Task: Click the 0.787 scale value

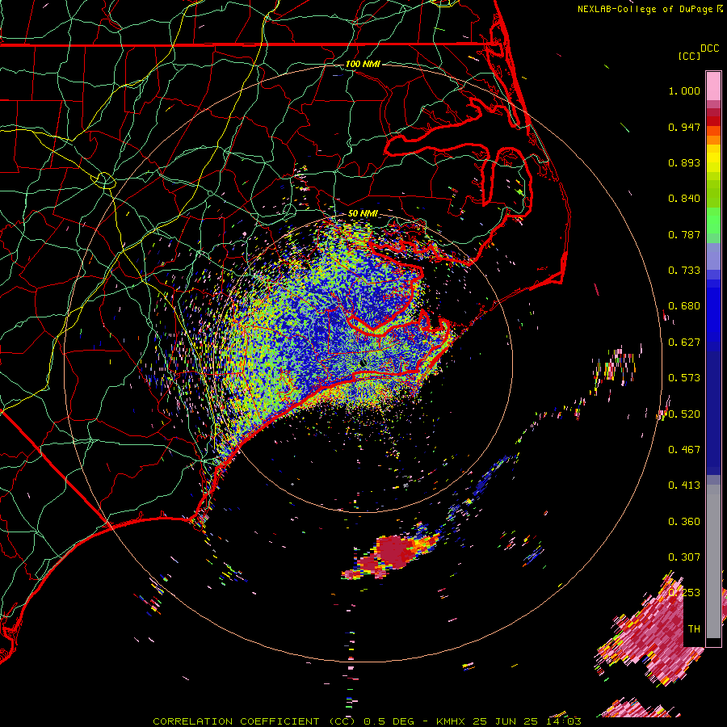Action: pos(684,234)
